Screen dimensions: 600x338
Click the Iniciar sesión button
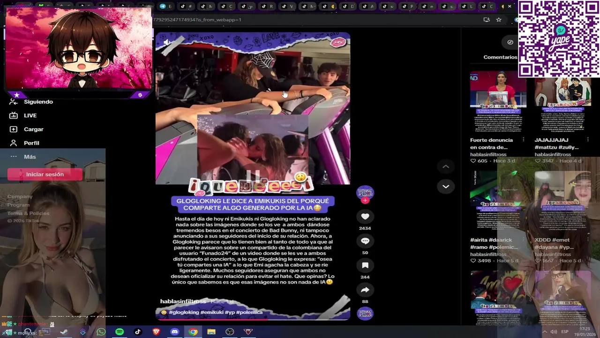click(45, 174)
